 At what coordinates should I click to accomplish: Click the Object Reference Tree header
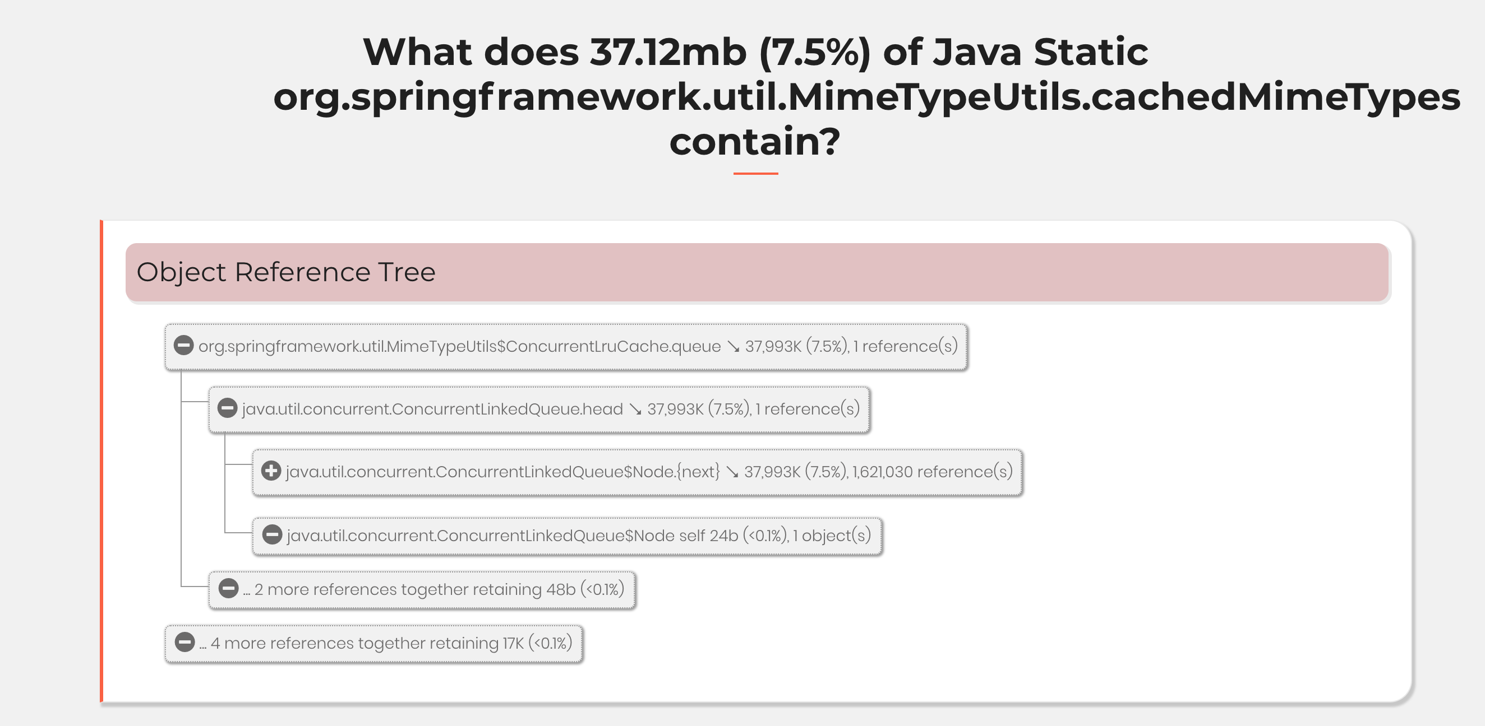[757, 272]
